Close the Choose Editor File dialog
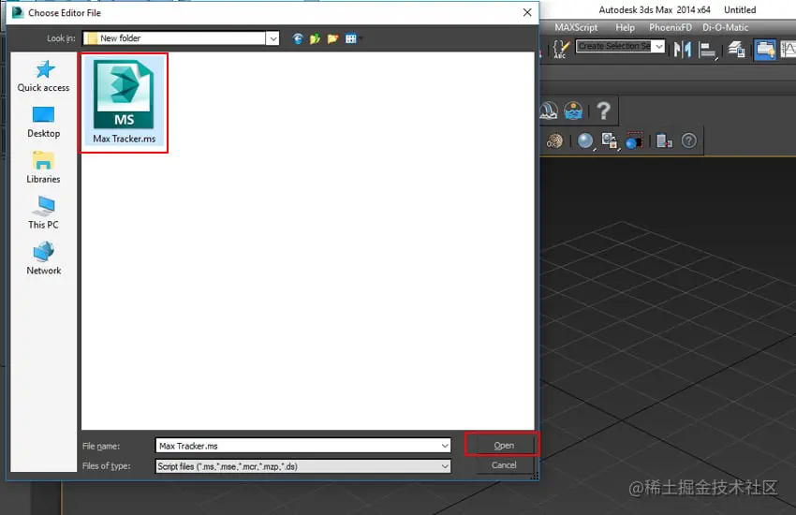The width and height of the screenshot is (796, 515). (527, 13)
